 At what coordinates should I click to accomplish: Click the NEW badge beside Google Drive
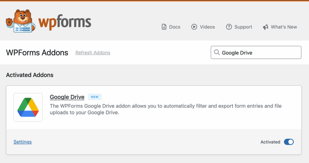[94, 97]
